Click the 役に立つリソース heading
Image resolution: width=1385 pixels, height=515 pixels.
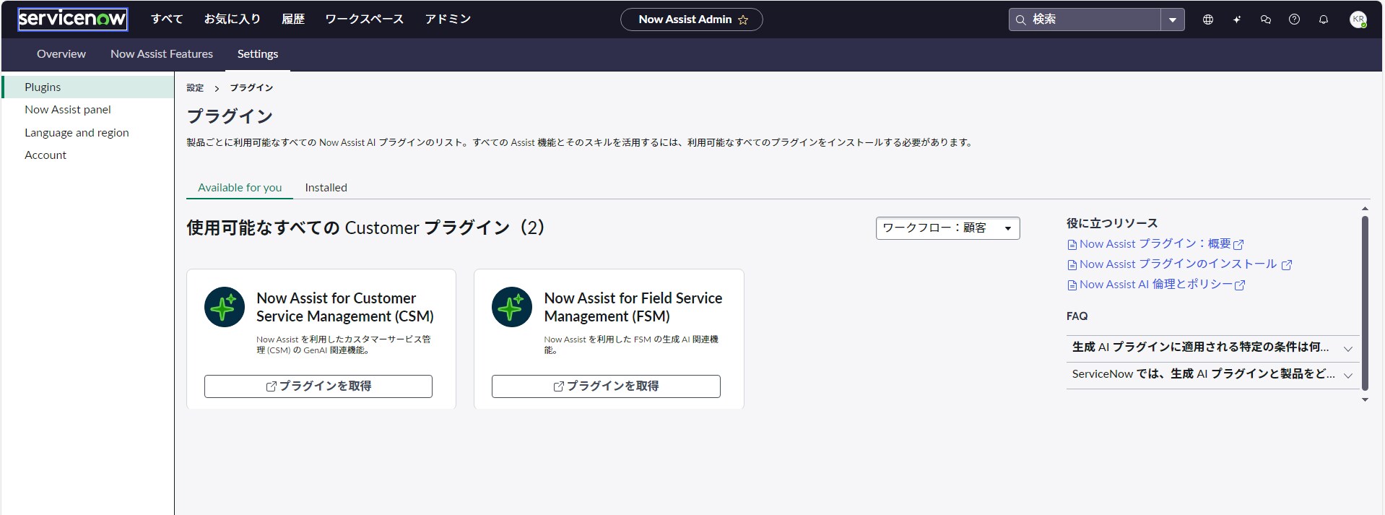click(x=1112, y=223)
